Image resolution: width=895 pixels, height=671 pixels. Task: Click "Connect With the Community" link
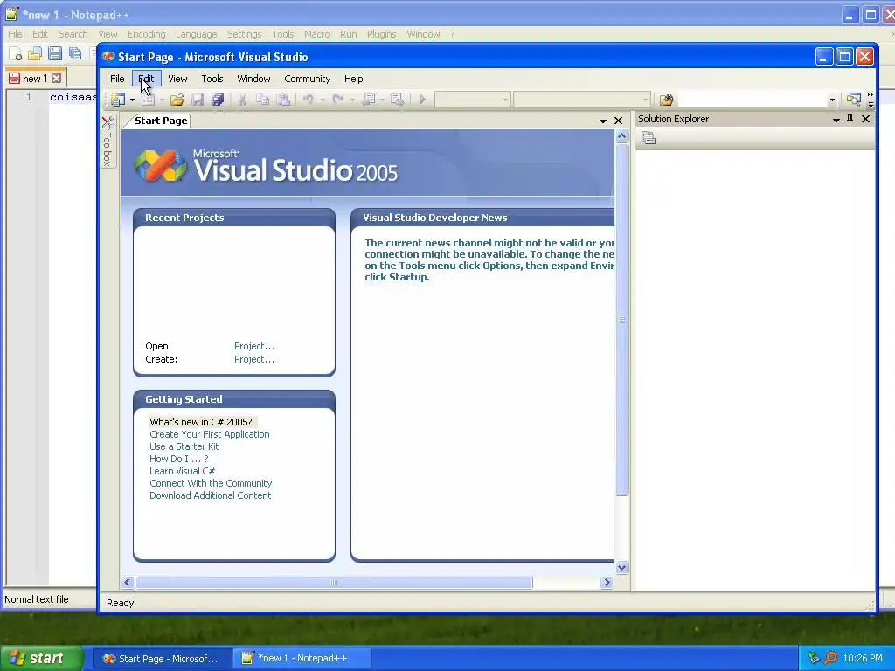tap(211, 483)
